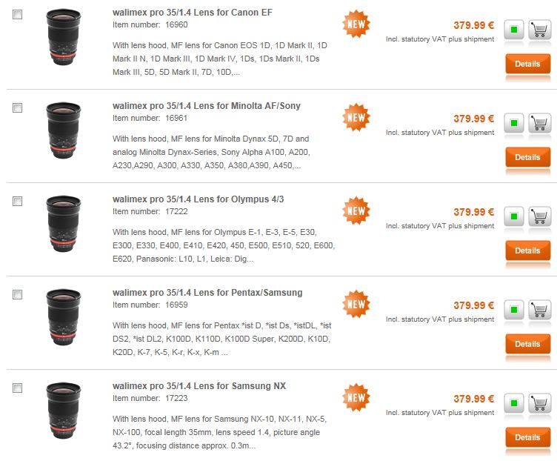This screenshot has width=557, height=461.
Task: Click green availability icon for Canon EF lens
Action: pyautogui.click(x=513, y=30)
